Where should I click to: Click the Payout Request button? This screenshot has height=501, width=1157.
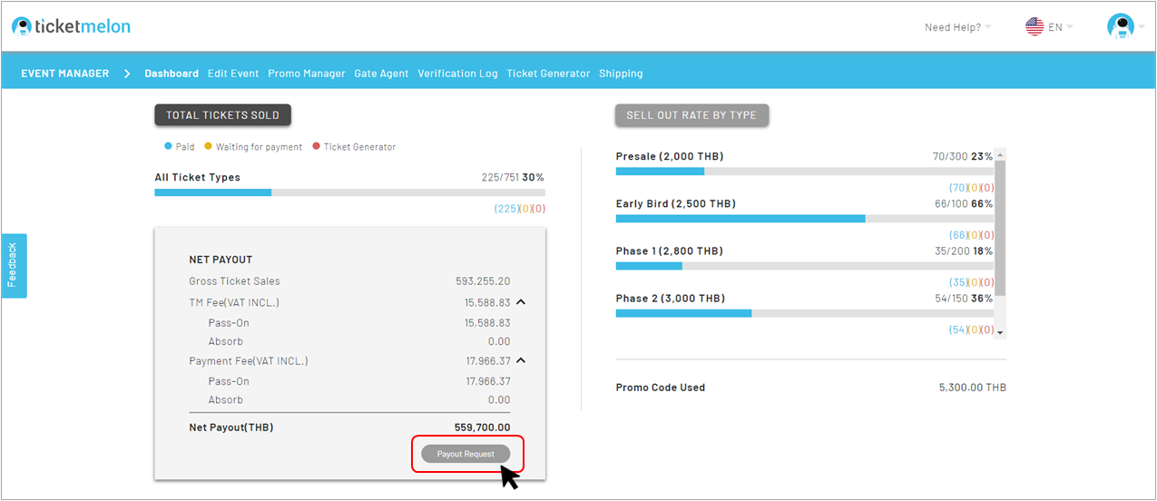(466, 454)
